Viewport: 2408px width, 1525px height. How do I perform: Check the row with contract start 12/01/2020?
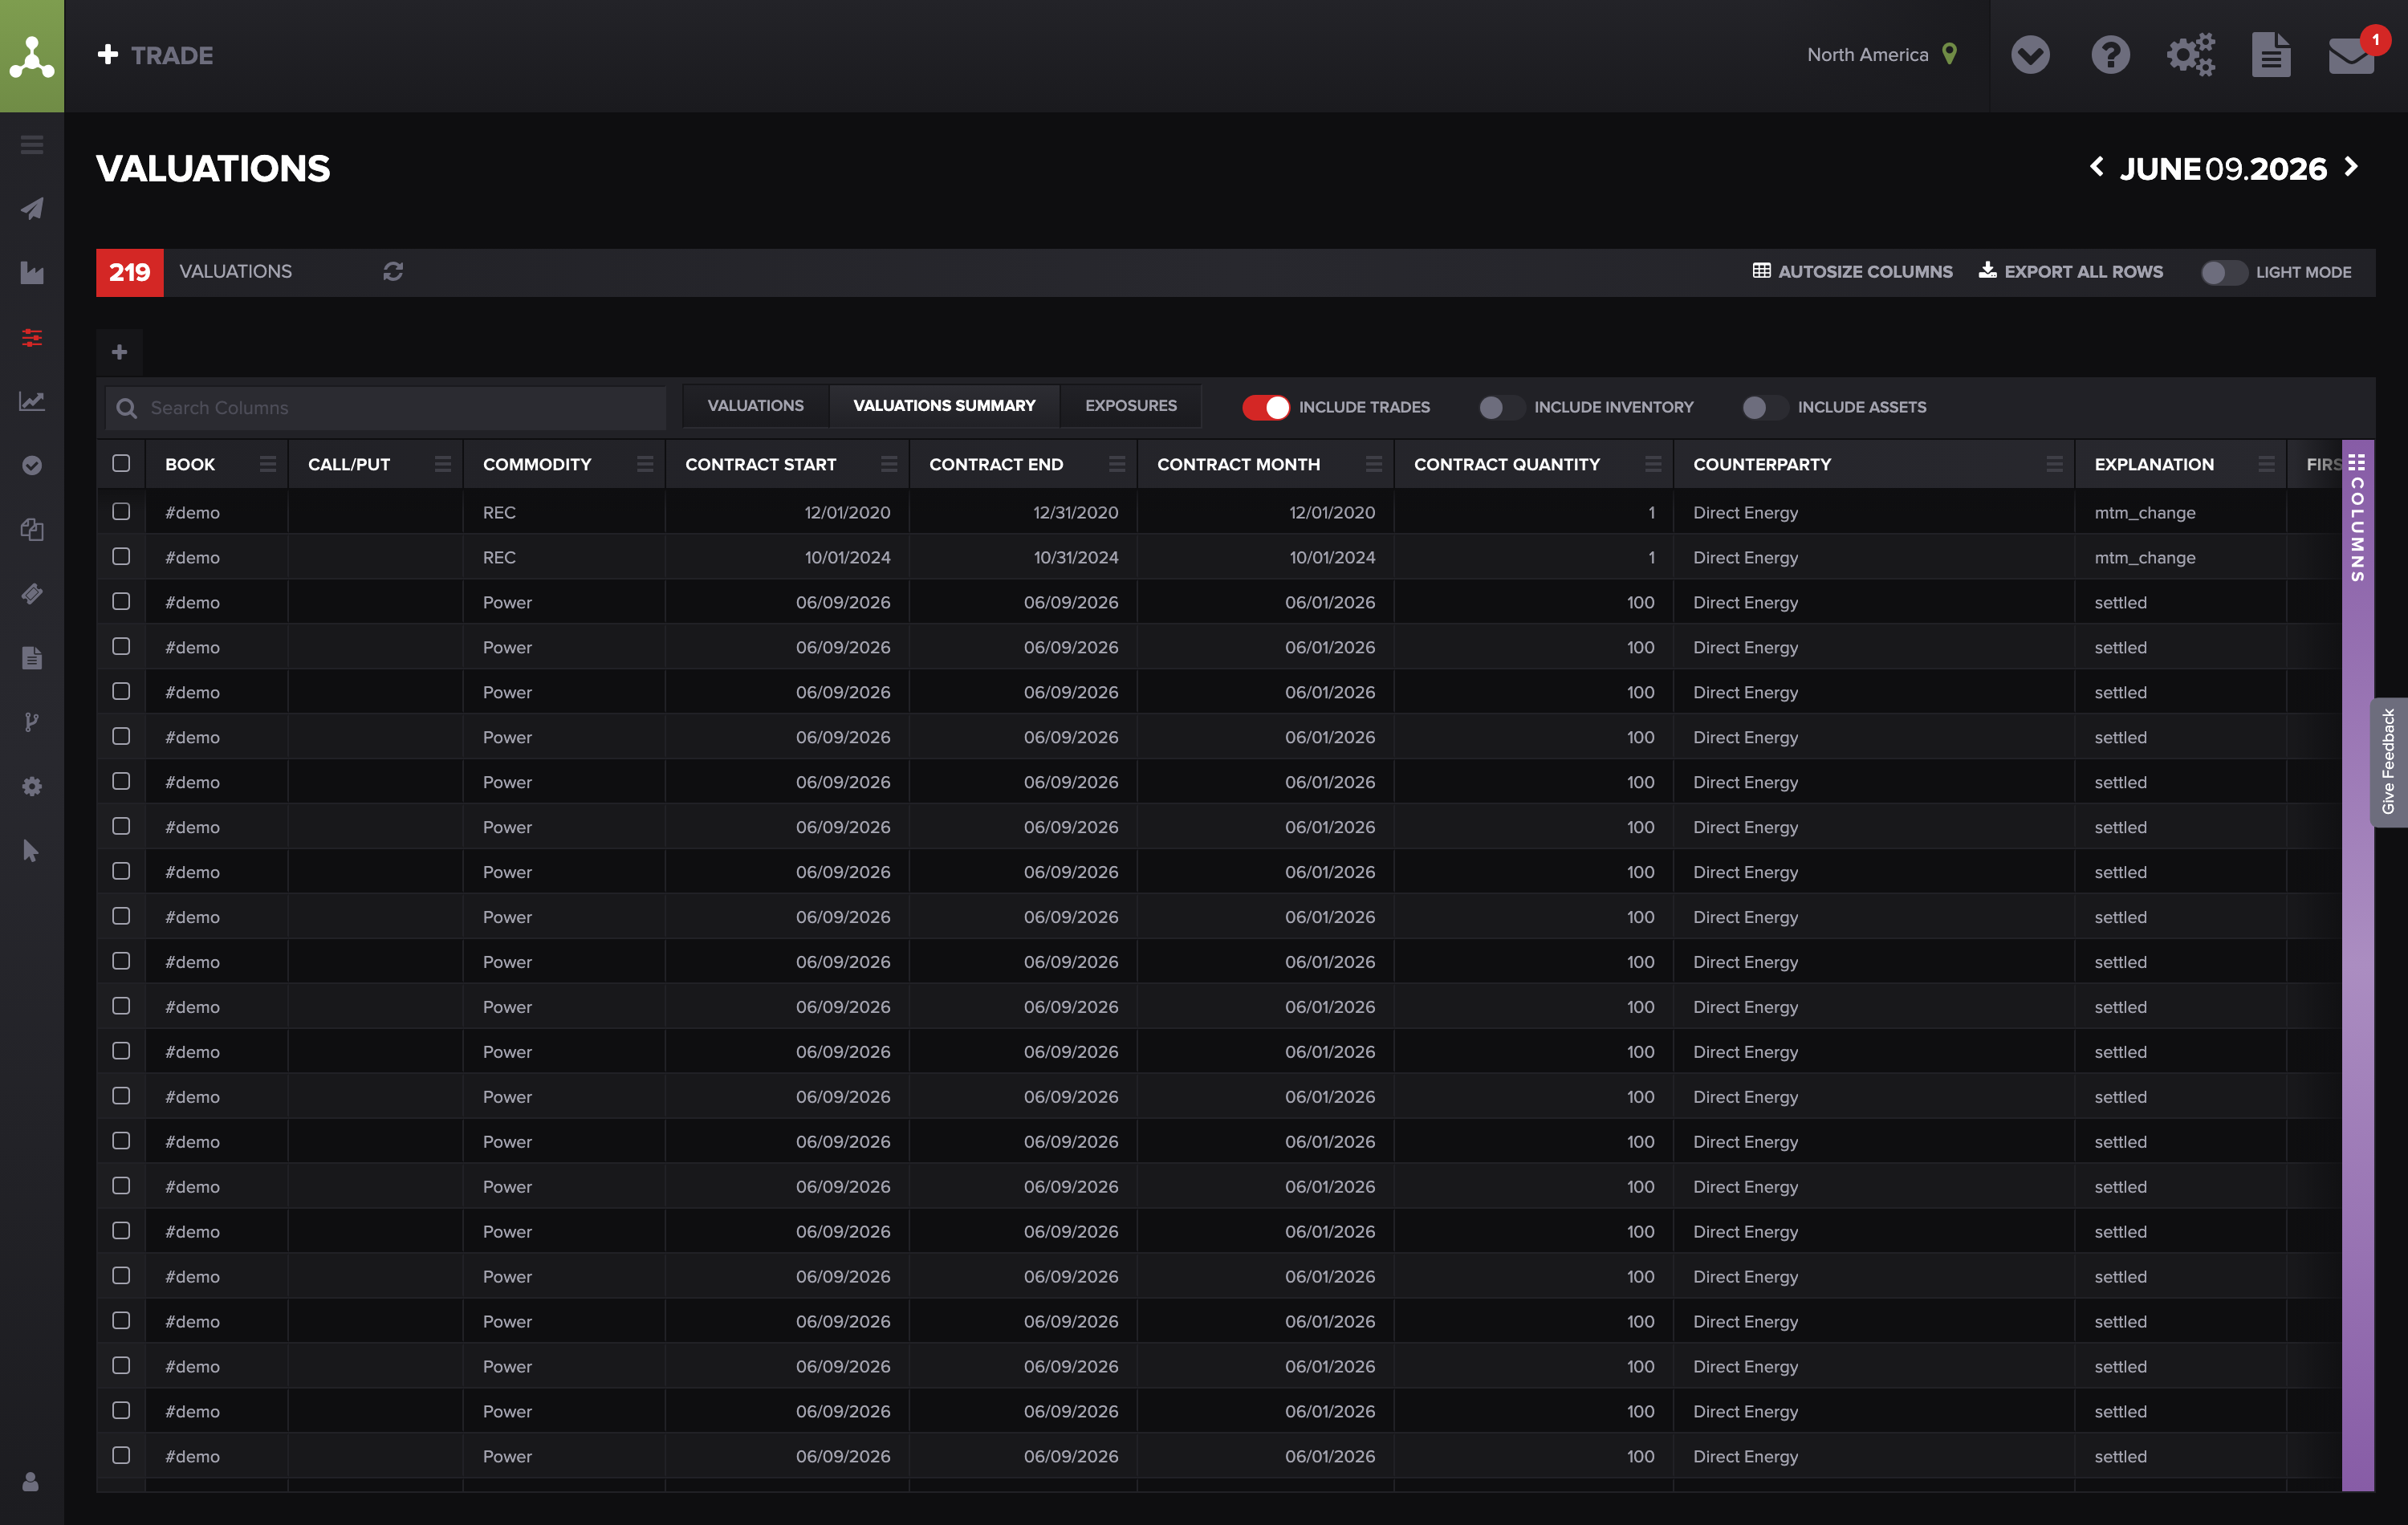[x=121, y=511]
